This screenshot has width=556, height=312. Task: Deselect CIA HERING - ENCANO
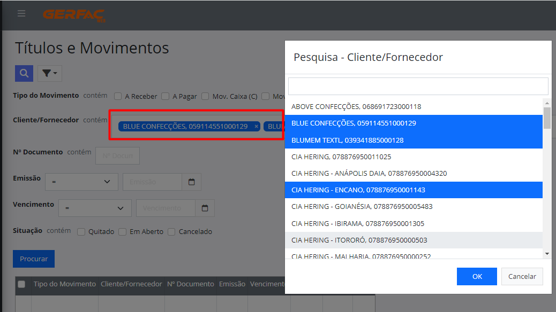pyautogui.click(x=414, y=190)
